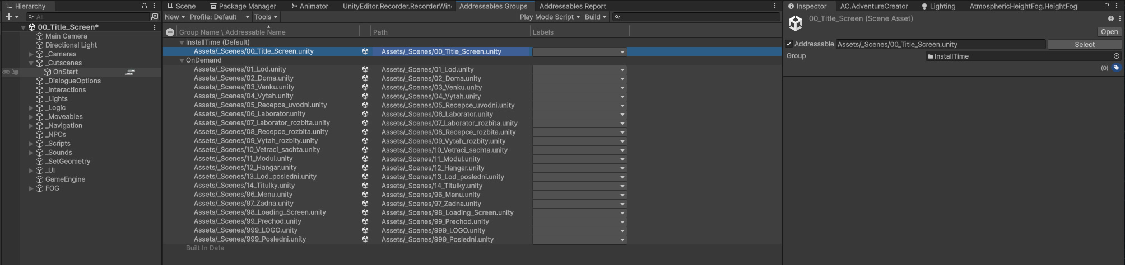The height and width of the screenshot is (265, 1125).
Task: Lock the Hierarchy panel with padlock icon
Action: (x=145, y=6)
